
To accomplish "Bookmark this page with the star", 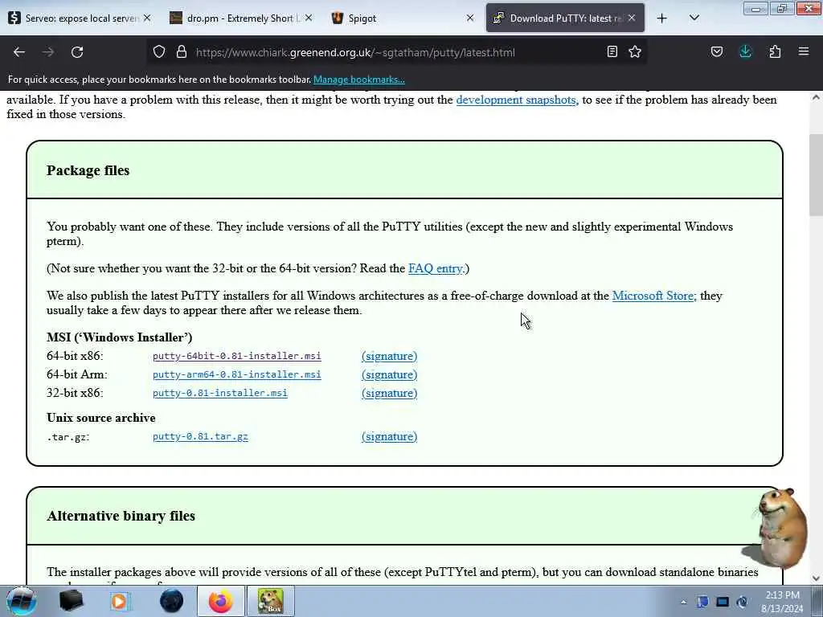I will pos(635,52).
